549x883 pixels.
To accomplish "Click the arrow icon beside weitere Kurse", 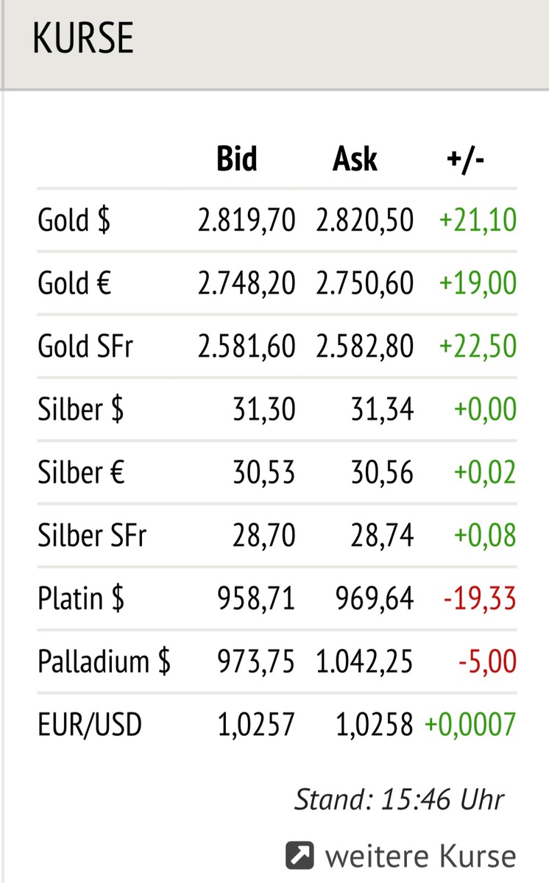I will coord(300,856).
